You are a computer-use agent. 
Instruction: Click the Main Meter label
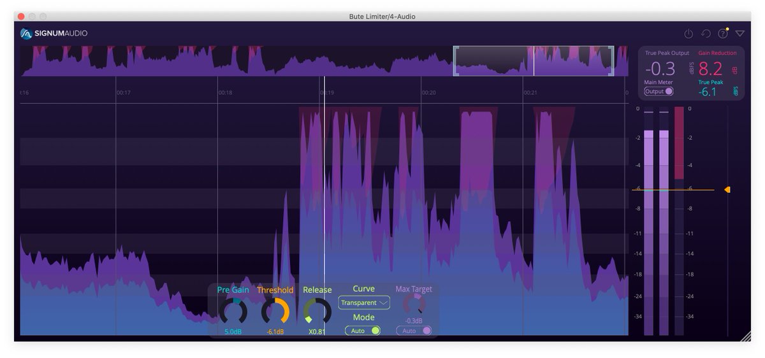coord(659,82)
